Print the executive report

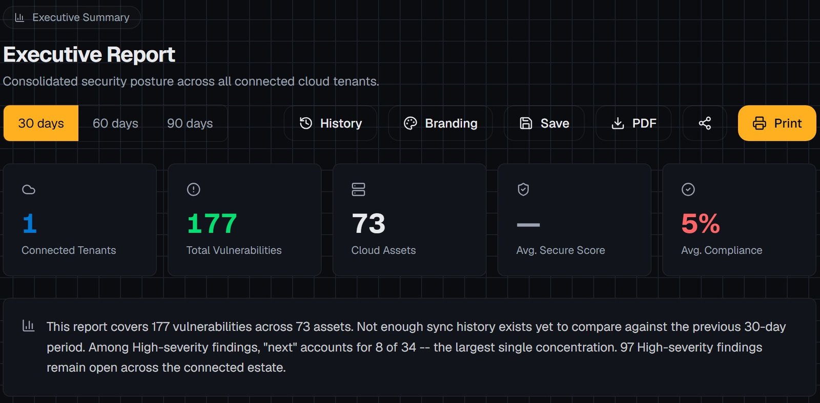(x=777, y=123)
